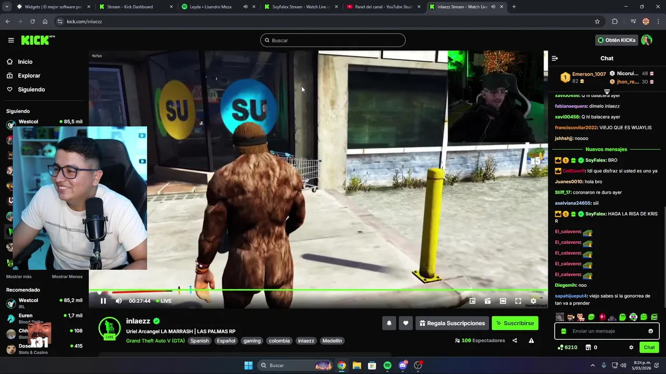Follow inlaezz with the heart button
Viewport: 666px width, 374px height.
click(406, 323)
